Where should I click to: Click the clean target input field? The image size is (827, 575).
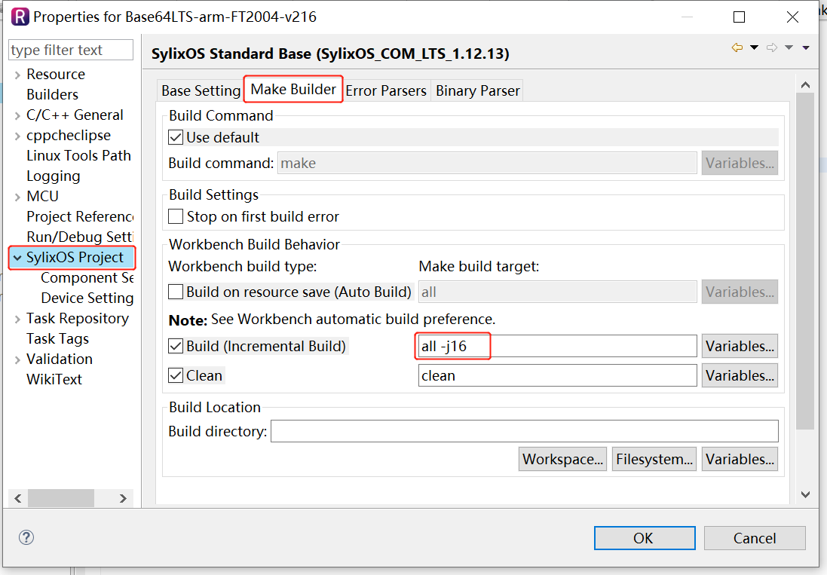[557, 376]
